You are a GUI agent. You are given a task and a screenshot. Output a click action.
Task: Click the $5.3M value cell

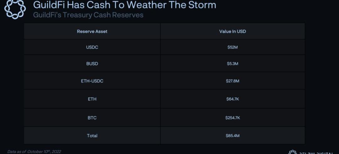point(232,64)
